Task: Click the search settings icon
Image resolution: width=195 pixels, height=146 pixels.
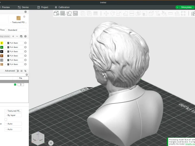Action: pyautogui.click(x=27, y=75)
